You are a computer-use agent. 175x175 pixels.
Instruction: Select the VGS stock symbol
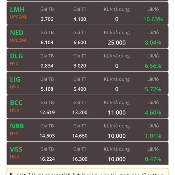pyautogui.click(x=16, y=149)
